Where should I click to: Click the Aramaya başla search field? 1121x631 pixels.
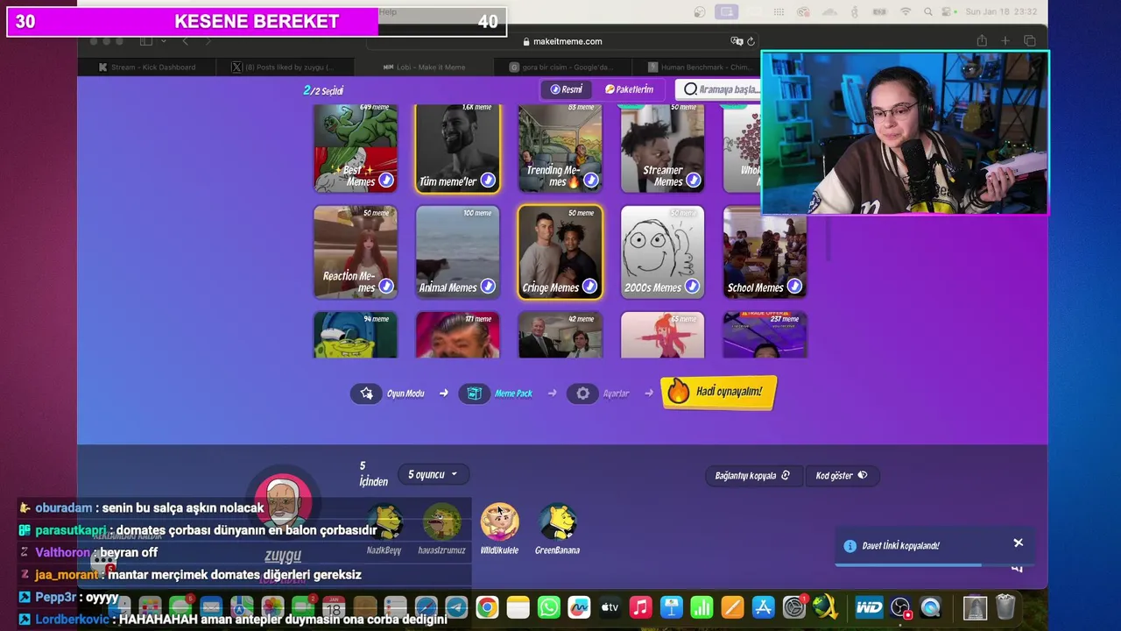(x=720, y=89)
